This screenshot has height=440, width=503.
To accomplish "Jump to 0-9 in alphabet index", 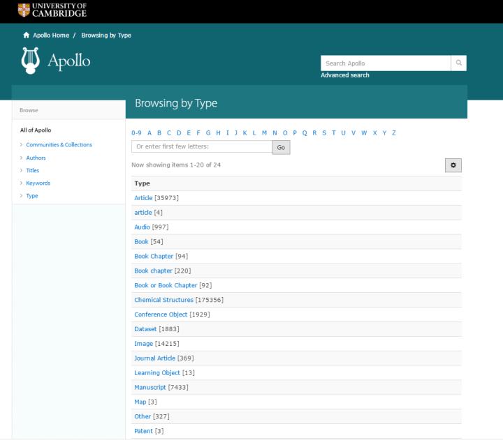I will [136, 133].
